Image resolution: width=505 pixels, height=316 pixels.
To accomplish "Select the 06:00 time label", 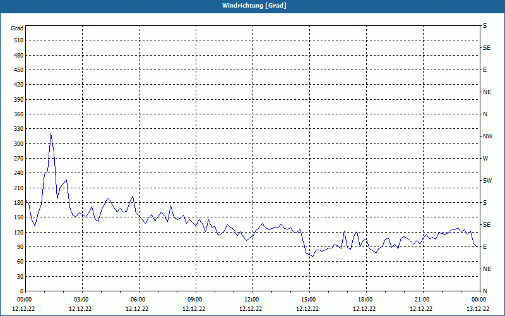I will point(138,300).
